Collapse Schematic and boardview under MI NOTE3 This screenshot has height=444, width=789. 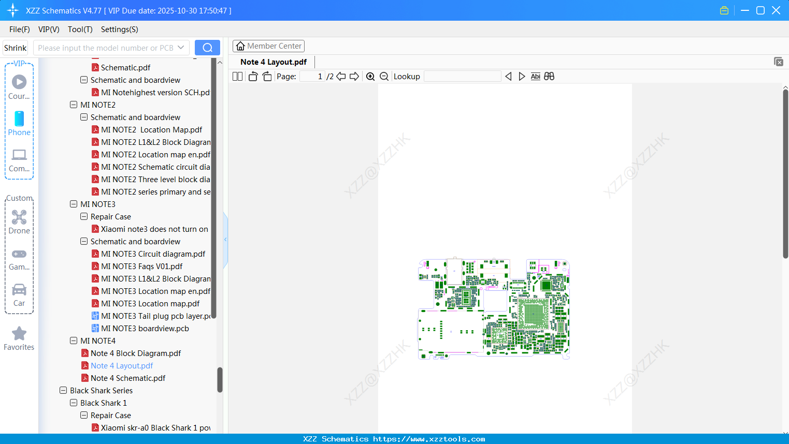point(84,241)
